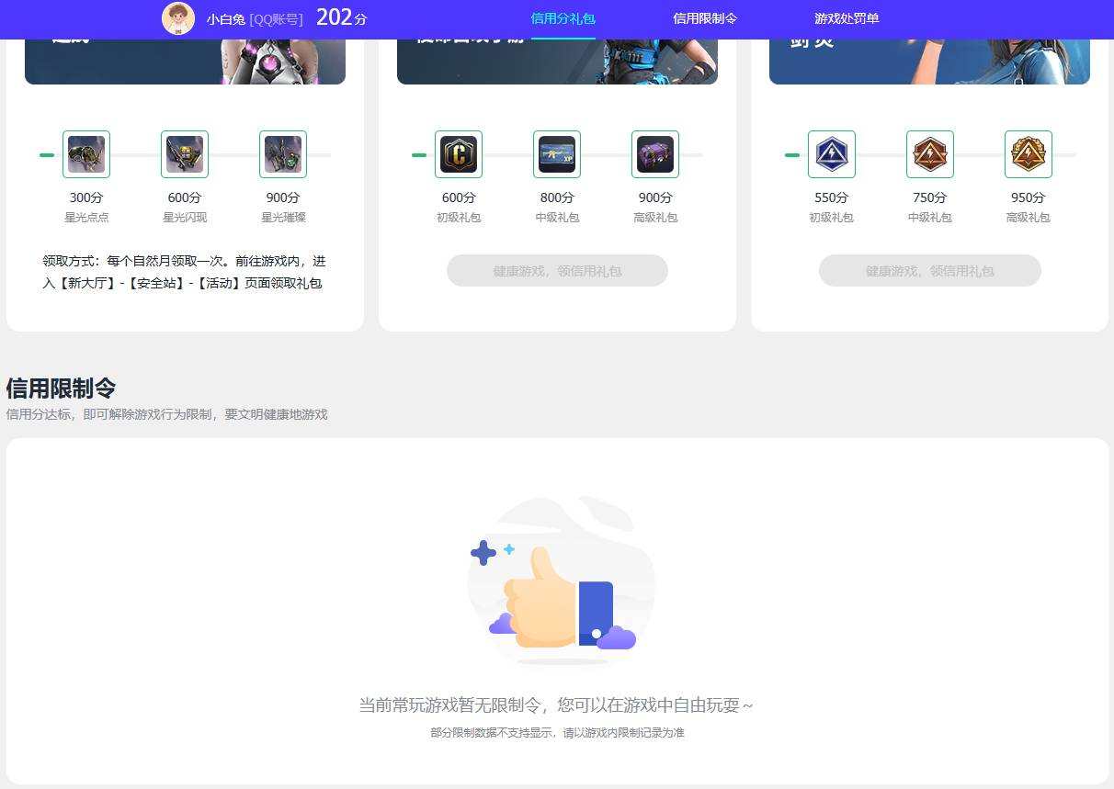Image resolution: width=1114 pixels, height=789 pixels.
Task: Click the 信用分达标 subtitle text
Action: (x=166, y=414)
